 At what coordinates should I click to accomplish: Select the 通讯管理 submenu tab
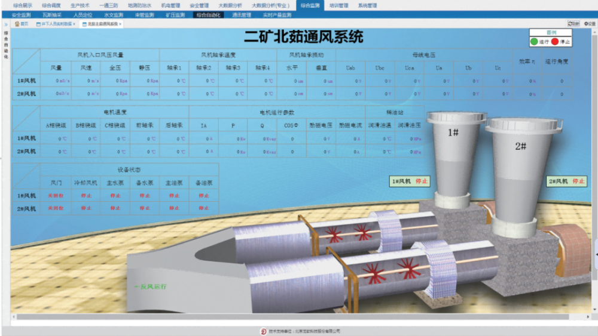[x=241, y=15]
